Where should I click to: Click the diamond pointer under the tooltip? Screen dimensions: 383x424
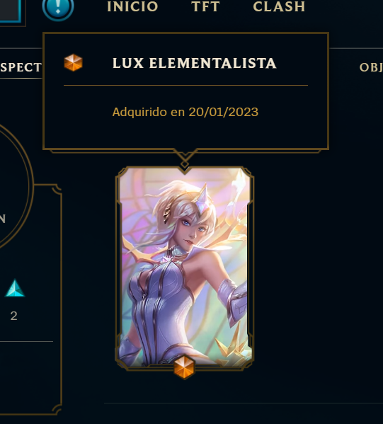(185, 164)
